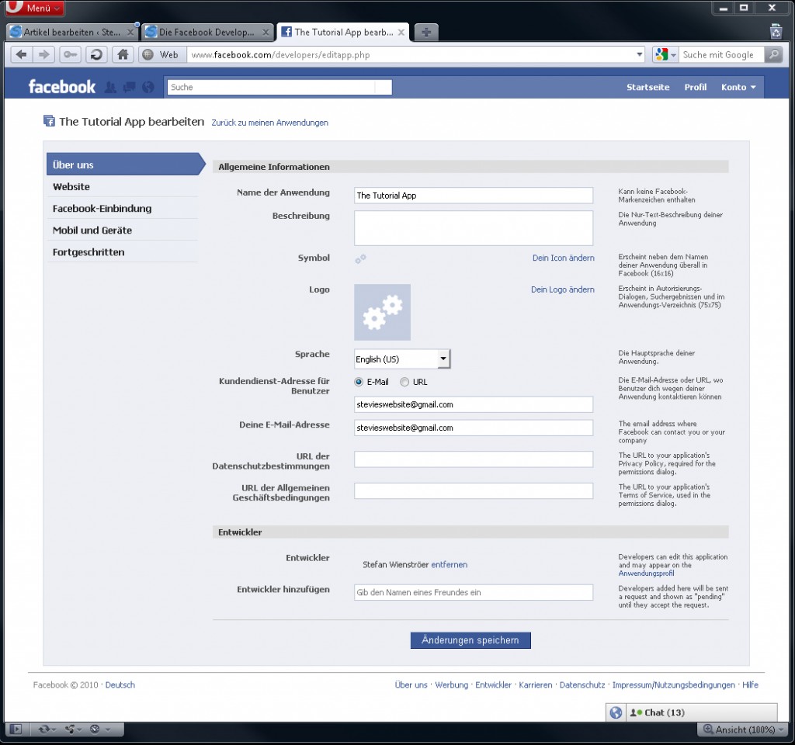Go to the browser home page

pyautogui.click(x=123, y=54)
